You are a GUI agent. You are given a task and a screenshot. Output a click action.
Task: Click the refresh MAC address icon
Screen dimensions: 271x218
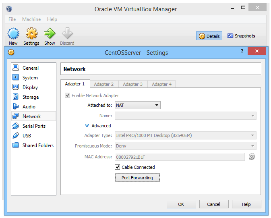252,157
